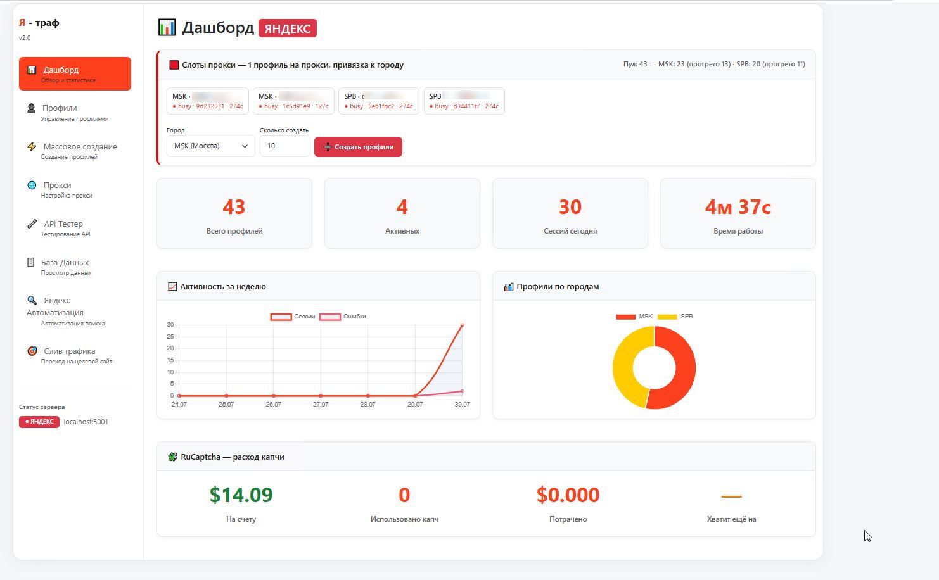Screen dimensions: 939x580
Task: Click the Использовано капч value 0
Action: [x=404, y=495]
